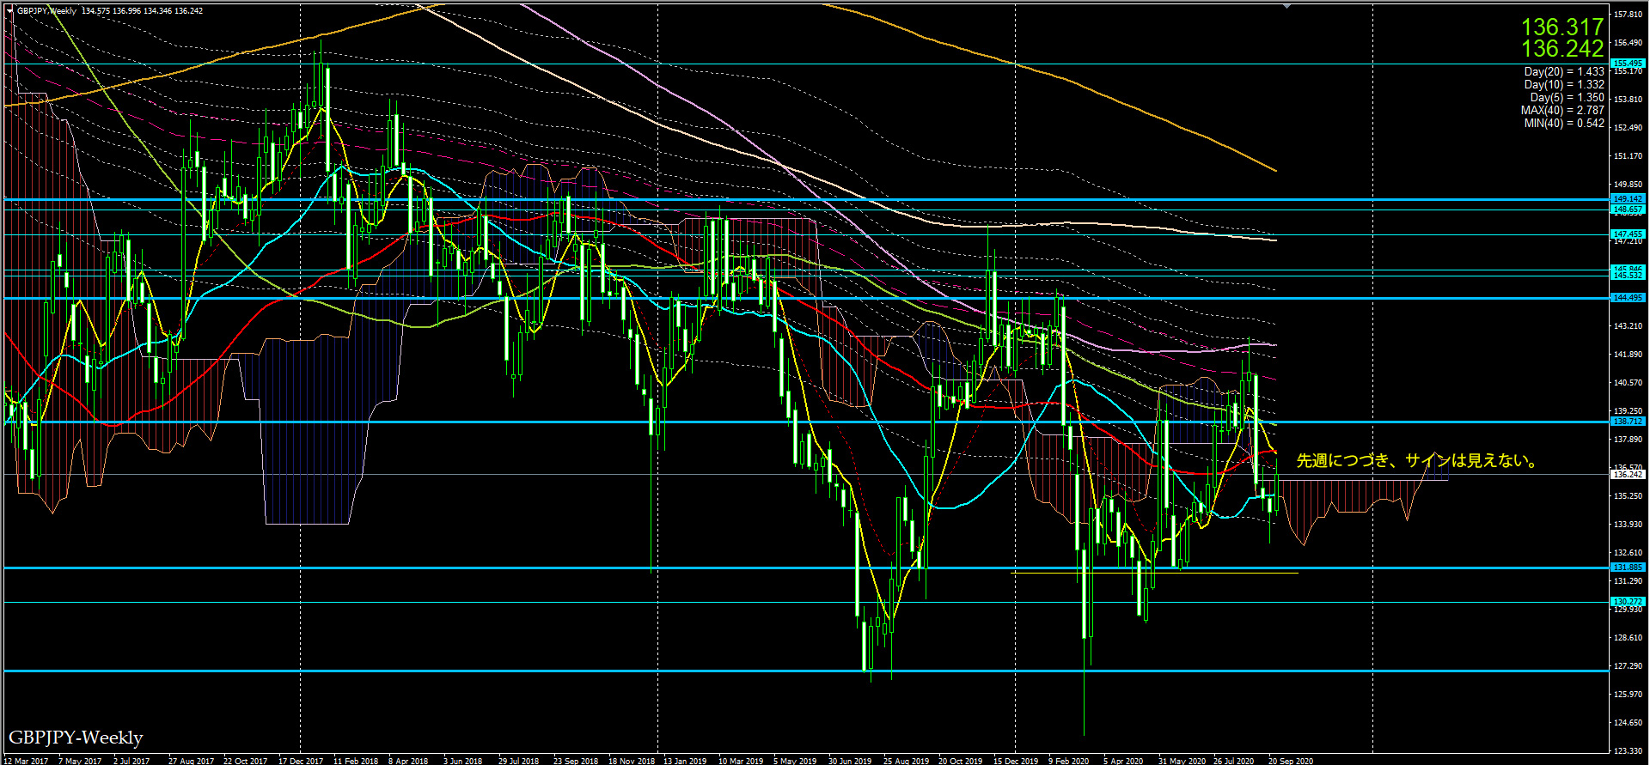Click the 139.250 price scale label
This screenshot has height=765, width=1650.
(1629, 411)
